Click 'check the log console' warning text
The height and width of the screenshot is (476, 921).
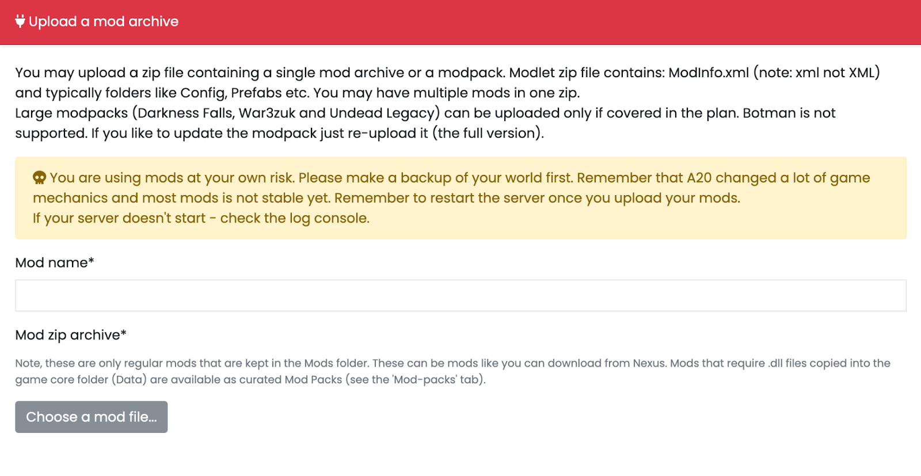point(294,218)
